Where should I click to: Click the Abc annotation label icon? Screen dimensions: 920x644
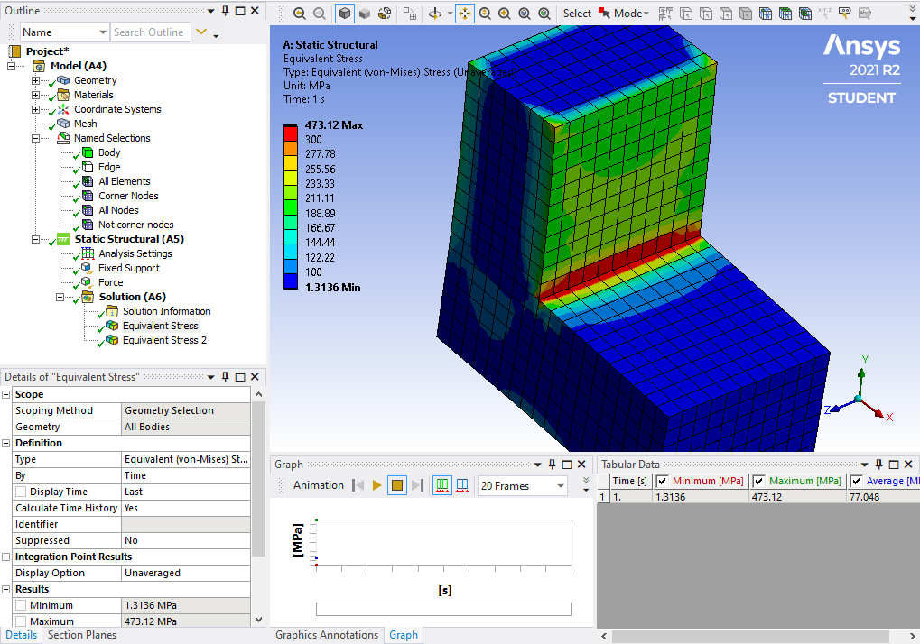point(864,14)
